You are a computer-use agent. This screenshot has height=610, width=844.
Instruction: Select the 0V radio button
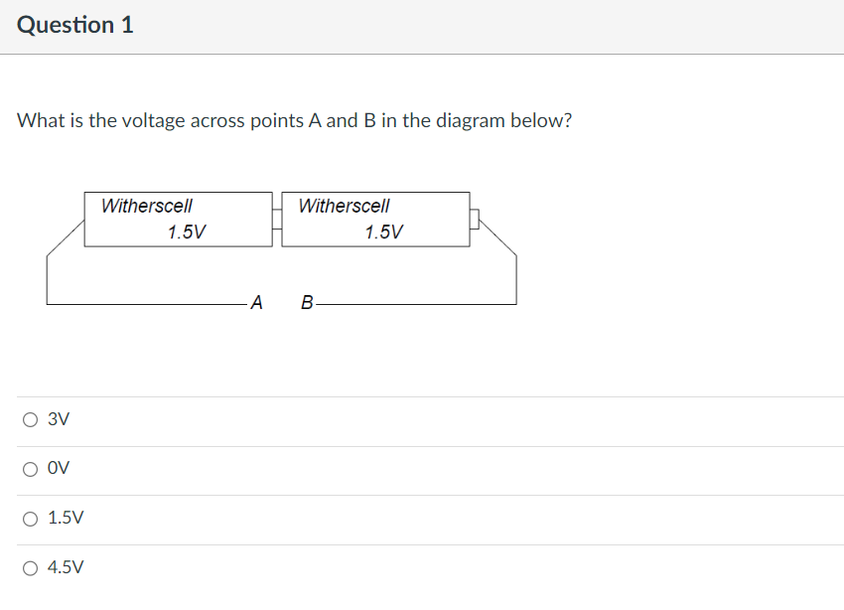pos(29,468)
